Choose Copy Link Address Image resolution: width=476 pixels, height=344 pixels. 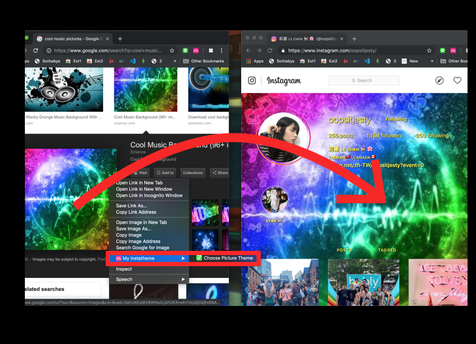(x=149, y=212)
